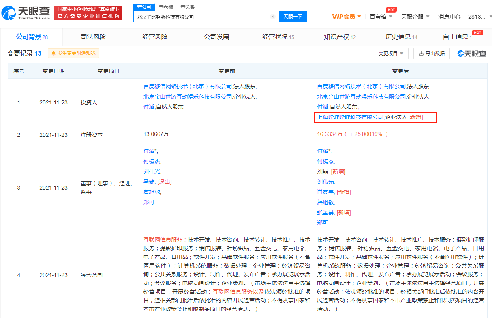Go to the 经营风险 tab
The width and height of the screenshot is (492, 318).
pos(155,37)
